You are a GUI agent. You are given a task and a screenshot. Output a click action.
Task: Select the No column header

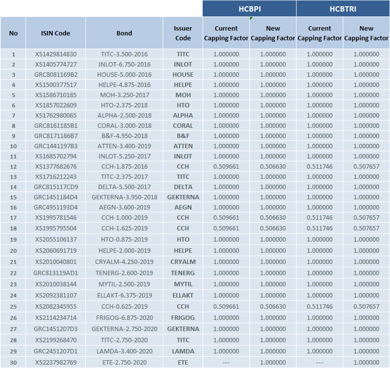click(13, 33)
